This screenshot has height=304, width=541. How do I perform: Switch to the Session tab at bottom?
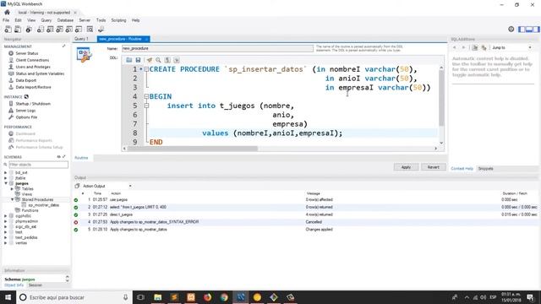pyautogui.click(x=36, y=285)
